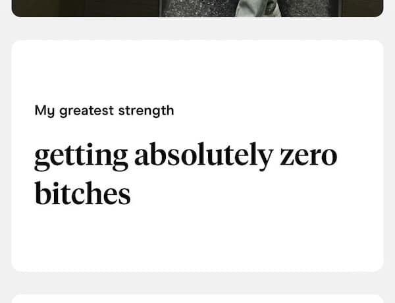This screenshot has height=303, width=395.
Task: Click the gray margin left of the prompt card
Action: pyautogui.click(x=5, y=155)
